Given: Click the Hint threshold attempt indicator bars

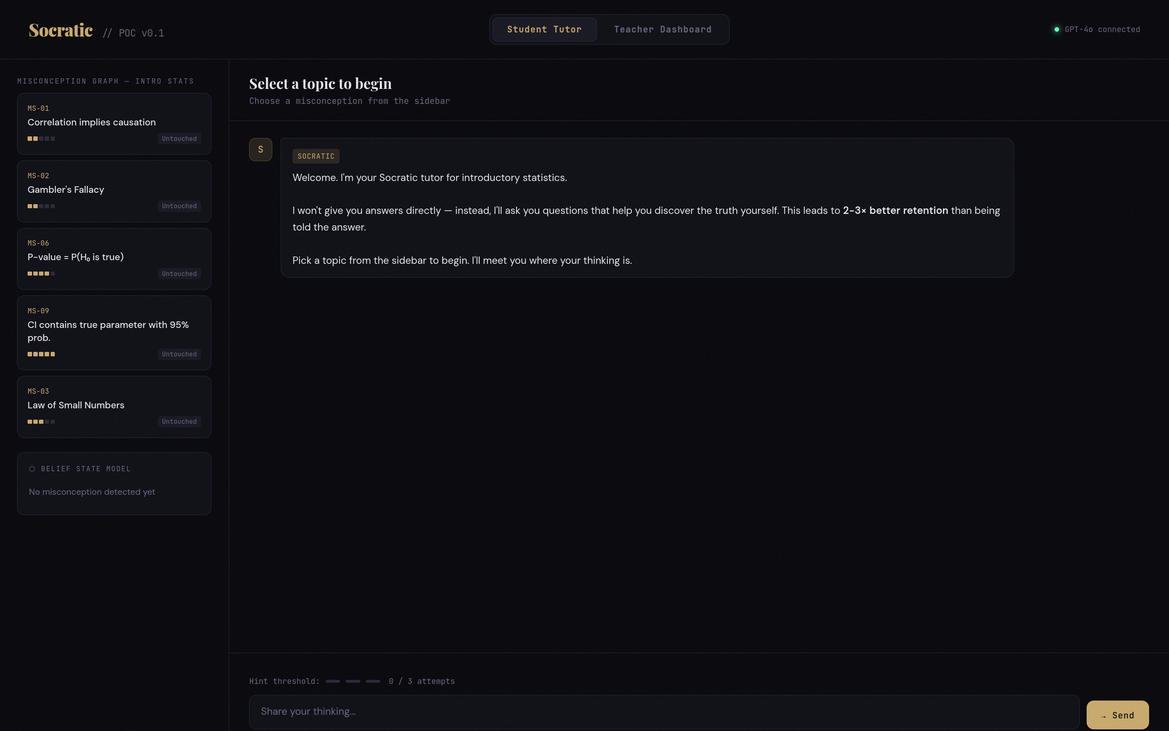Looking at the screenshot, I should click(353, 681).
